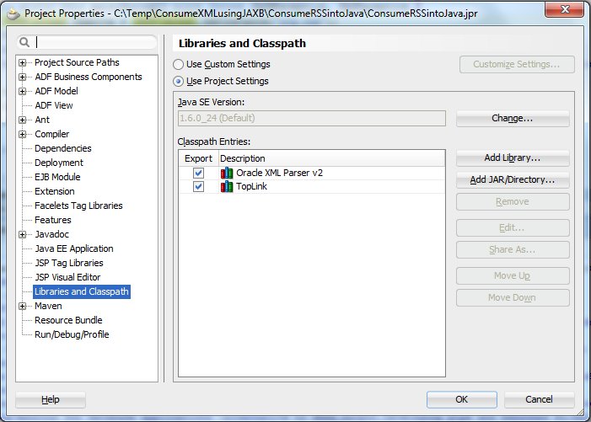Click the Add JAR/Directory button
This screenshot has height=422, width=591.
point(513,179)
